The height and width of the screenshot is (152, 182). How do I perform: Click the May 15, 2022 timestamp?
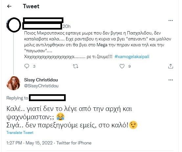[x=39, y=143]
